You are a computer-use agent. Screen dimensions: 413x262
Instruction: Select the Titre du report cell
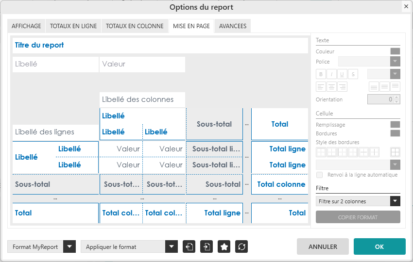[x=160, y=45]
